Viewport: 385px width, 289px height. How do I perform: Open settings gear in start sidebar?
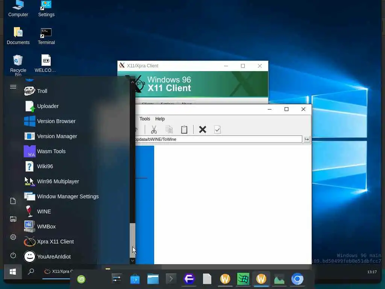[13, 237]
